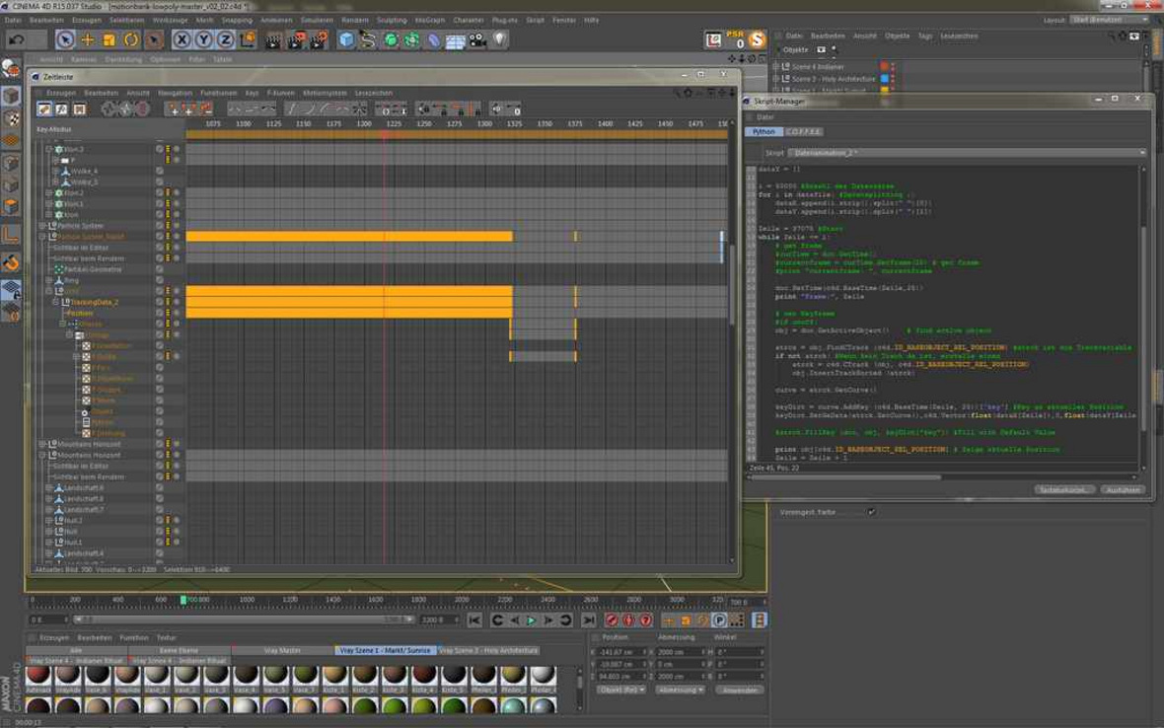Viewport: 1164px width, 728px height.
Task: Click the Undo arrow icon
Action: 17,39
